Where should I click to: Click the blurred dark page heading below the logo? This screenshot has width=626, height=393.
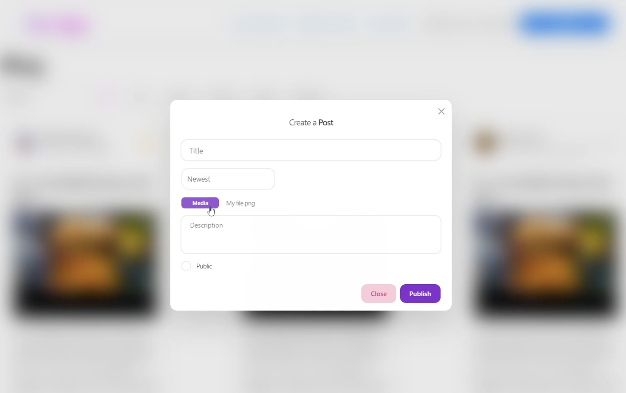click(23, 66)
